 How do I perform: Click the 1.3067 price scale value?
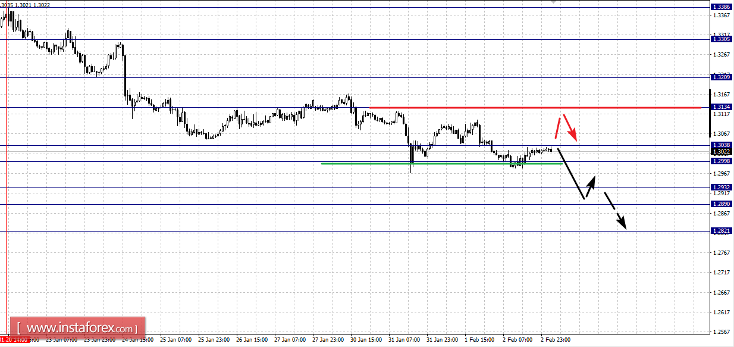point(722,134)
